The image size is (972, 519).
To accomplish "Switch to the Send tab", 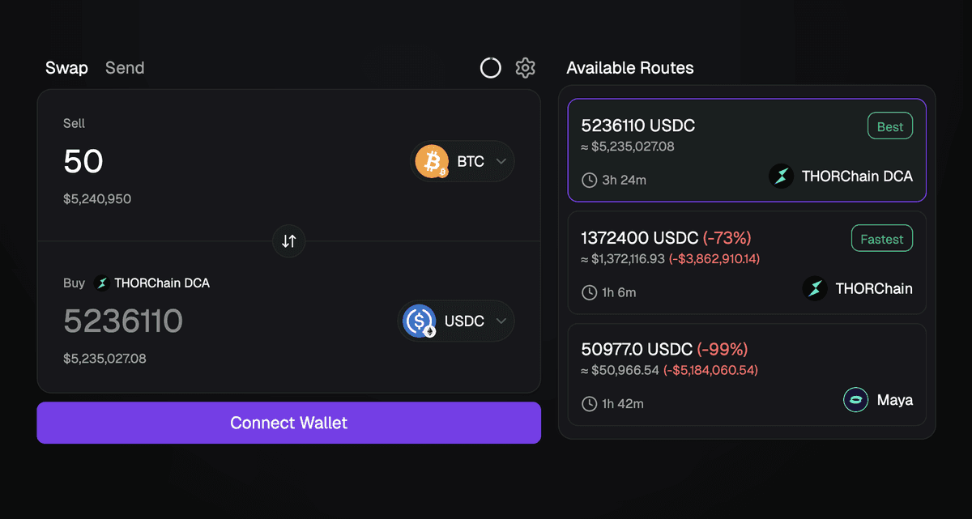I will [x=124, y=68].
